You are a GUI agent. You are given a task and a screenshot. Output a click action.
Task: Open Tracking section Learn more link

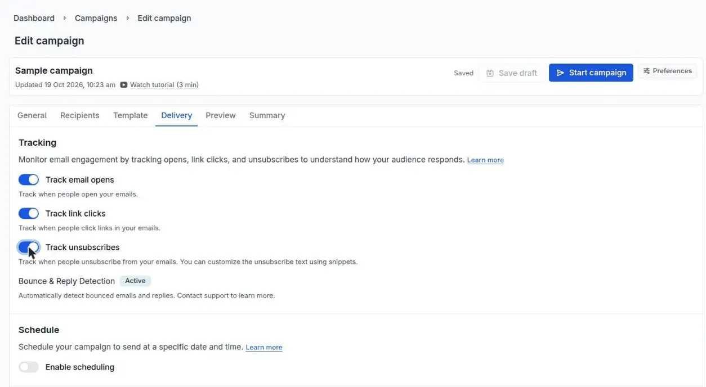(x=485, y=160)
